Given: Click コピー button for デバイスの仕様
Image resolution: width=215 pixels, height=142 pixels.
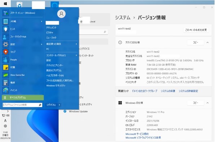Looking at the screenshot, I should click(x=196, y=42).
